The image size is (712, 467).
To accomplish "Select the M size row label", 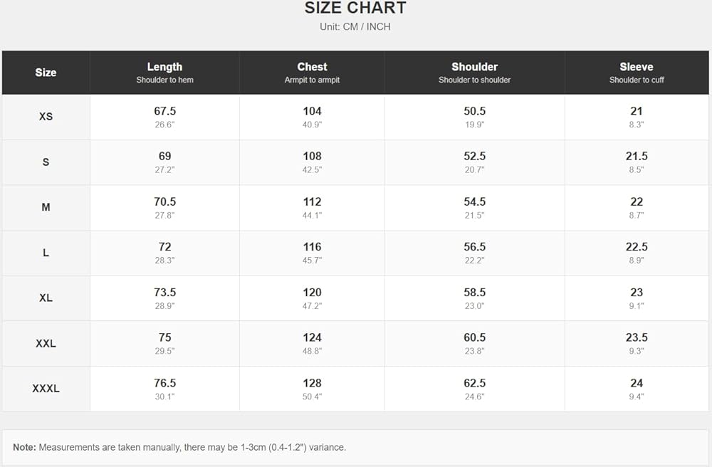I will (46, 207).
